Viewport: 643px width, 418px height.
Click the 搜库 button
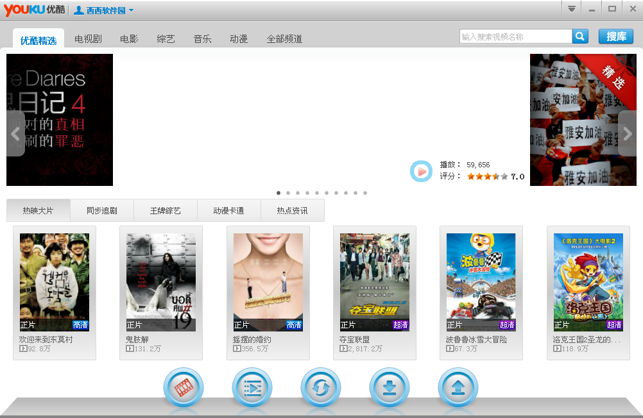pos(616,37)
